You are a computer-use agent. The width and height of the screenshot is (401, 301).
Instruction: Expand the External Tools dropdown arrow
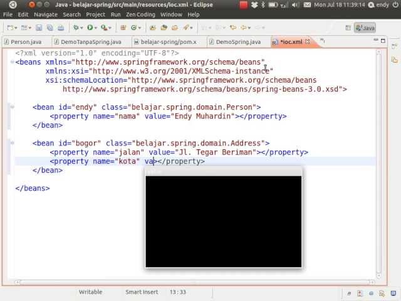(x=110, y=28)
